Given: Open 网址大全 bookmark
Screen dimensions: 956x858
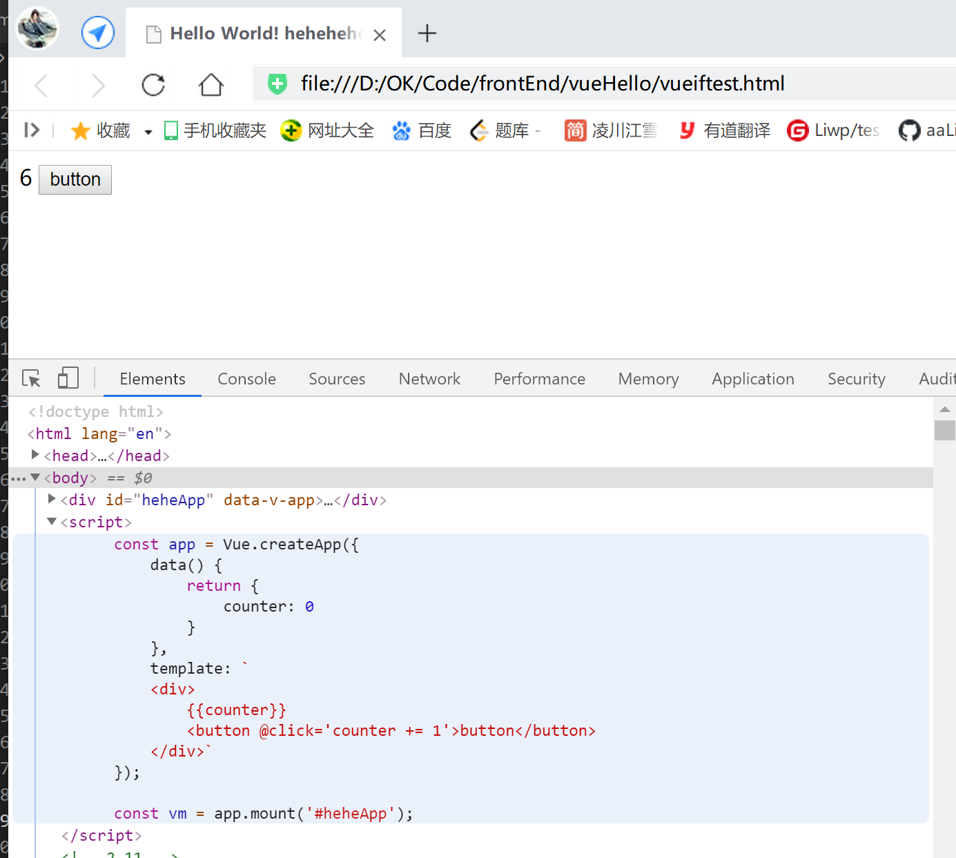Looking at the screenshot, I should (327, 130).
